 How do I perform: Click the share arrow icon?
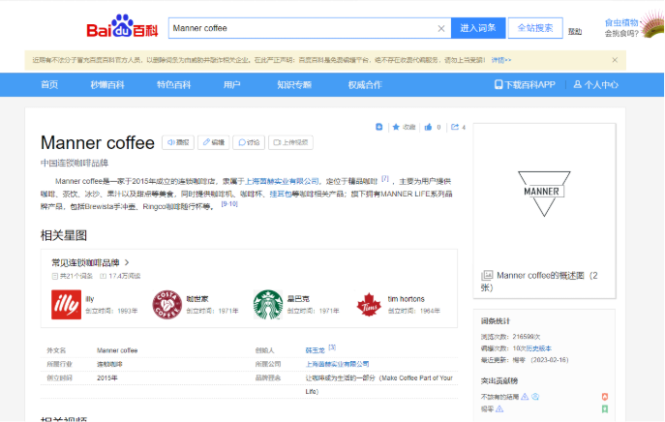pos(455,127)
